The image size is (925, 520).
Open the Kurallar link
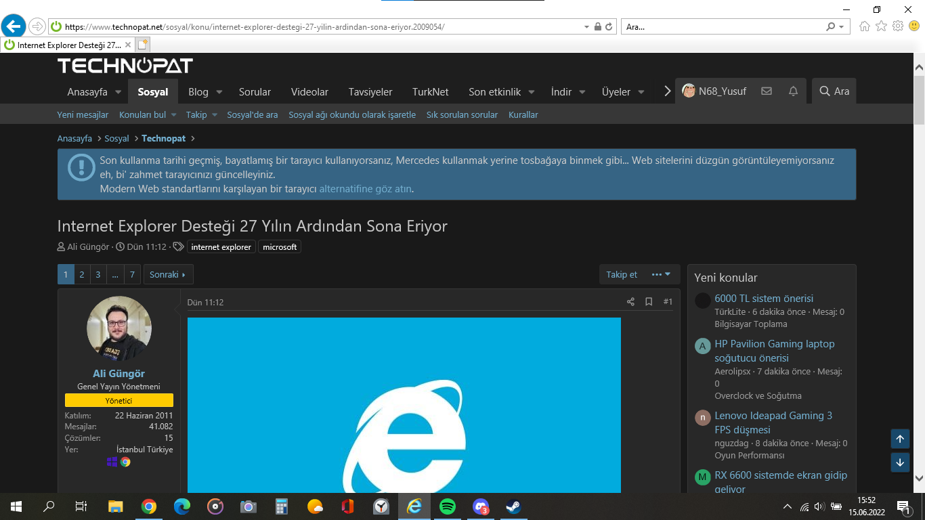[523, 115]
